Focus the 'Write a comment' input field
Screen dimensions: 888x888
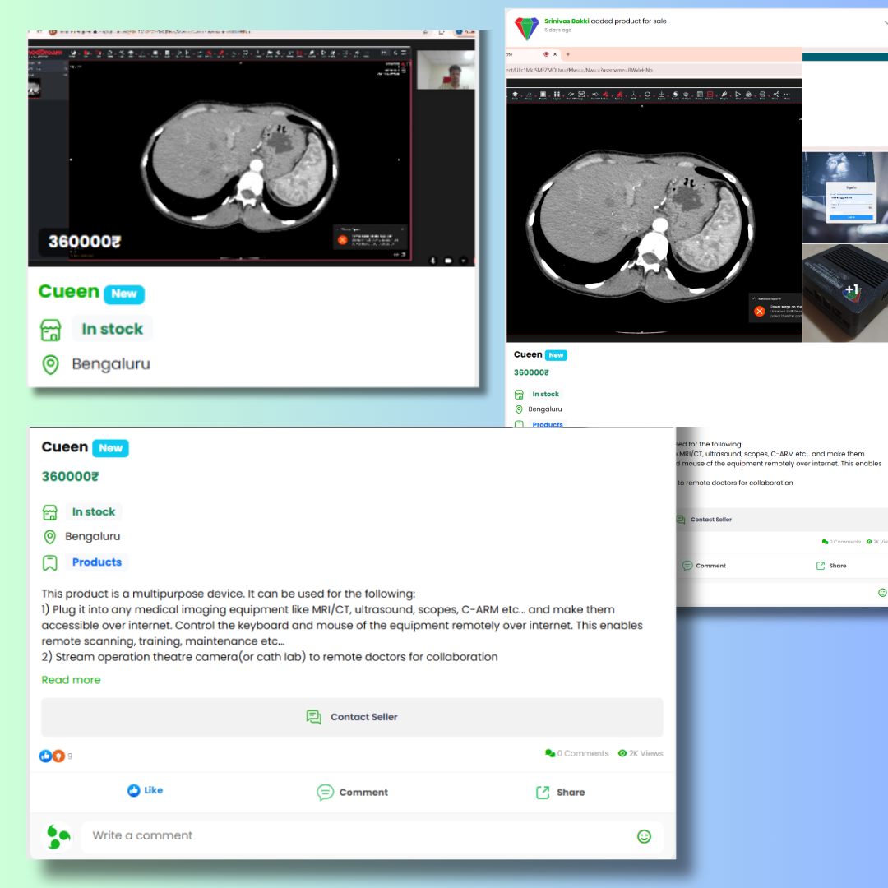(372, 836)
